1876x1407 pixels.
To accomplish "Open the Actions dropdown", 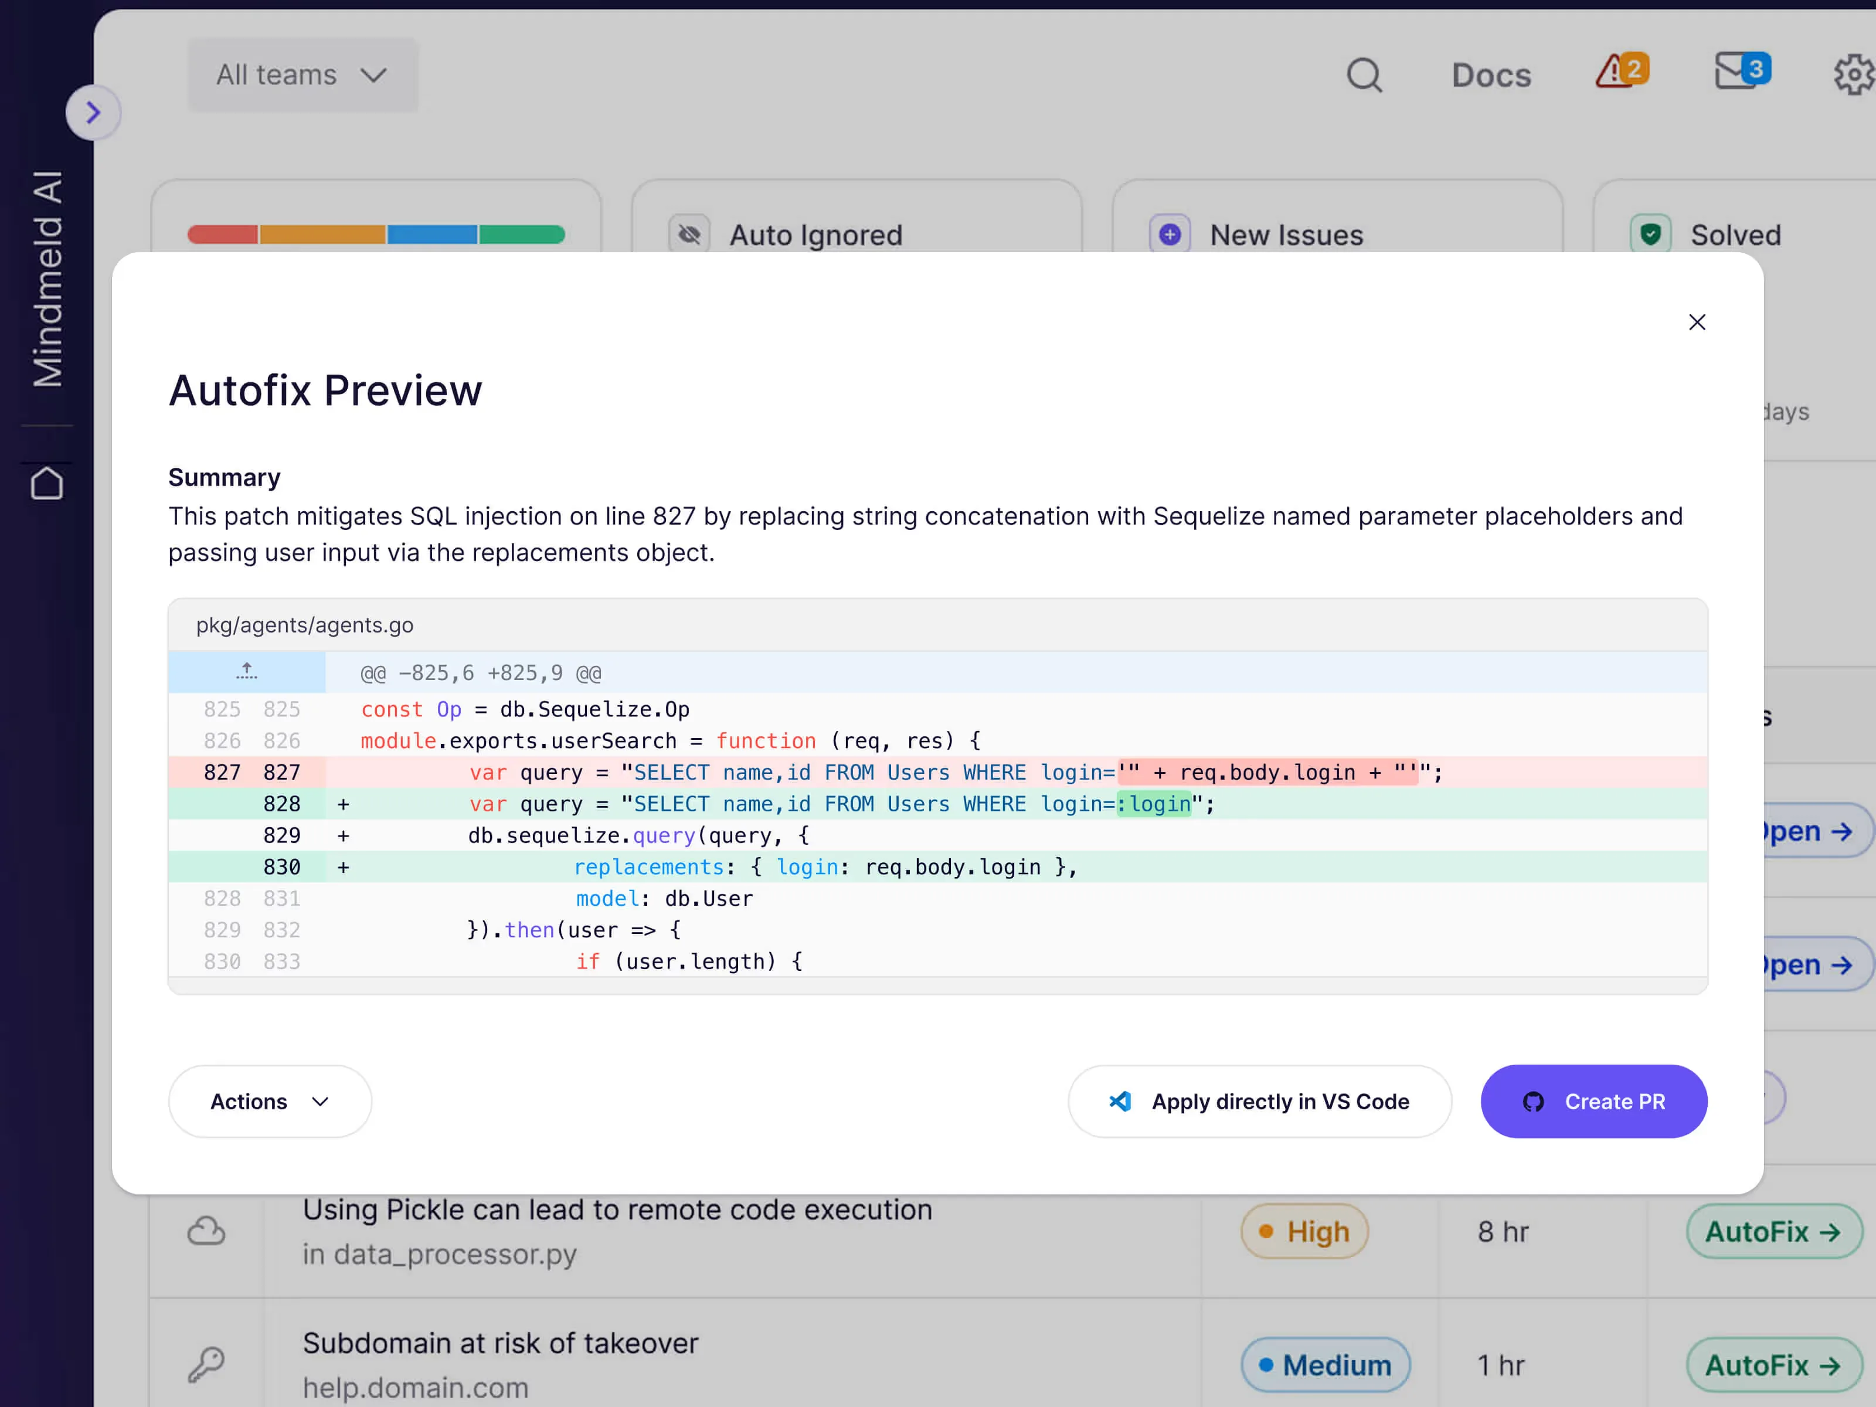I will point(270,1101).
